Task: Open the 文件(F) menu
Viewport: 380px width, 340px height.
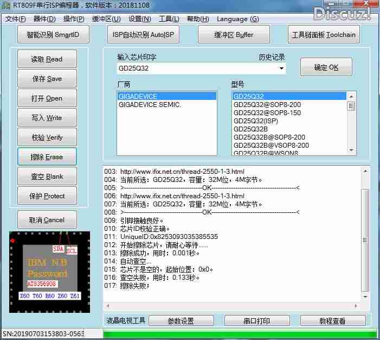Action: [15, 19]
